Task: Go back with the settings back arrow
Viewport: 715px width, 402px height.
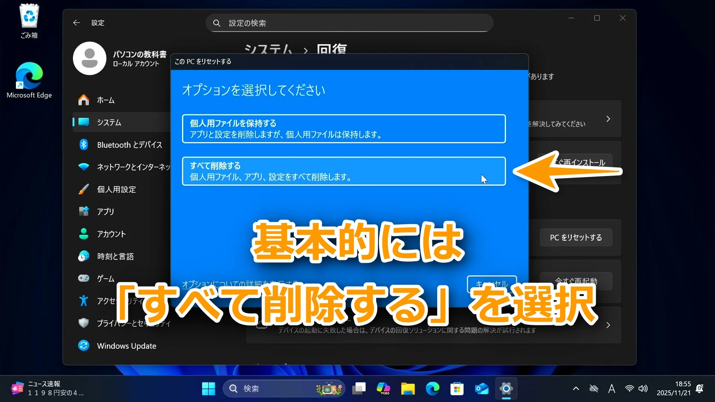Action: point(76,23)
